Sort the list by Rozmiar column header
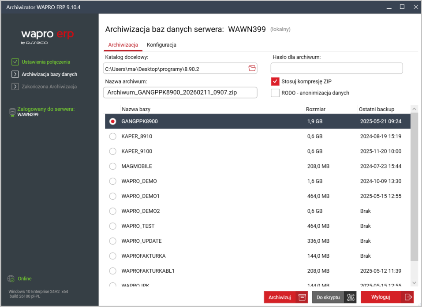 point(315,109)
